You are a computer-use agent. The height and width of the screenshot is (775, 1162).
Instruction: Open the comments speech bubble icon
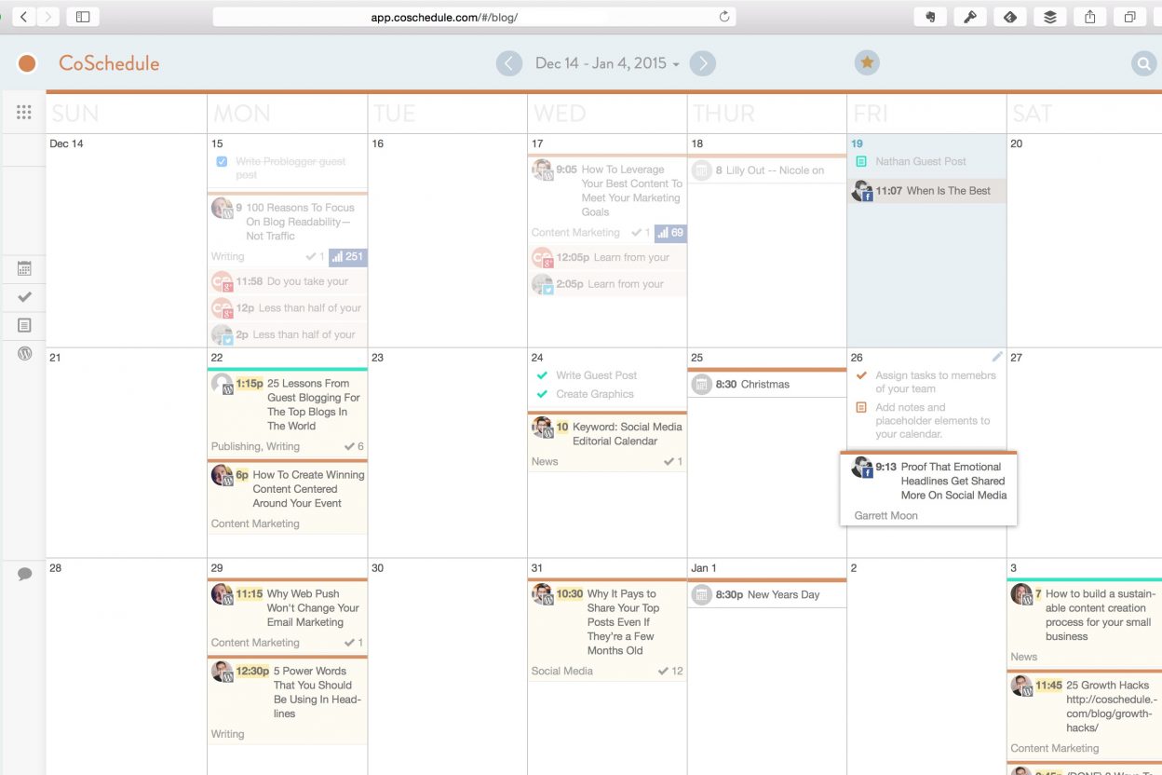point(24,574)
